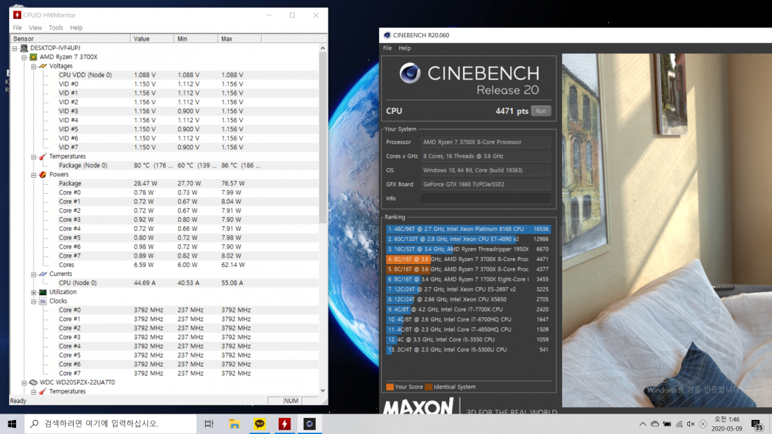Click the Voltages lightning icon
The width and height of the screenshot is (772, 434).
click(x=43, y=66)
